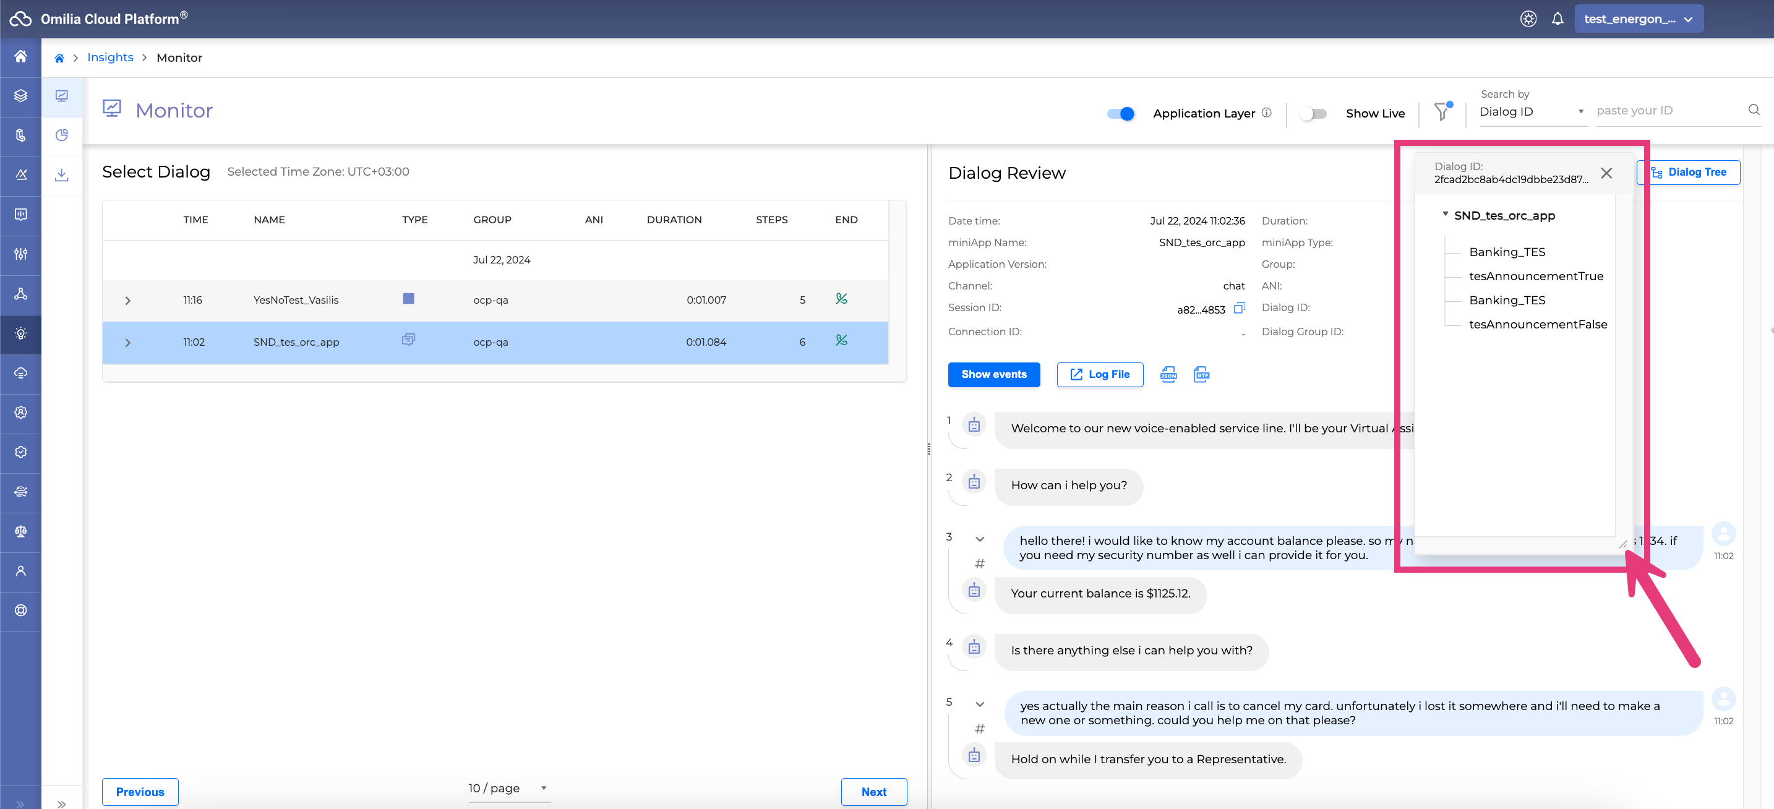Open the 10 / page size dropdown

507,789
